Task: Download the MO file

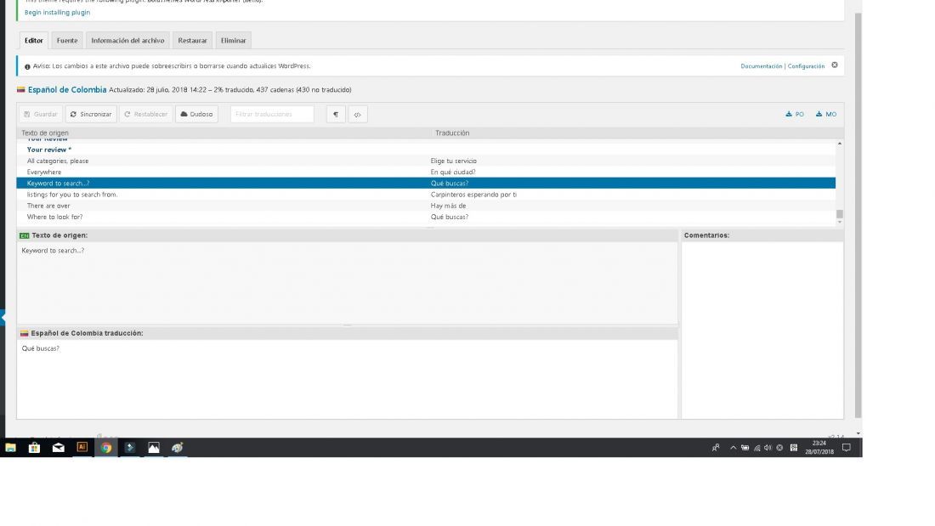Action: tap(826, 114)
